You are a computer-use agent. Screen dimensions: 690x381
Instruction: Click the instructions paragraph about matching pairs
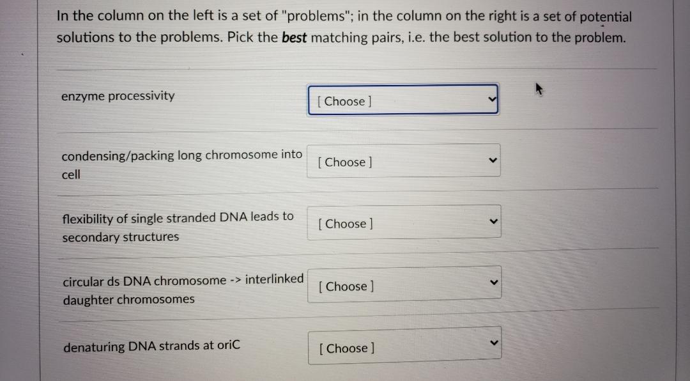(x=345, y=26)
